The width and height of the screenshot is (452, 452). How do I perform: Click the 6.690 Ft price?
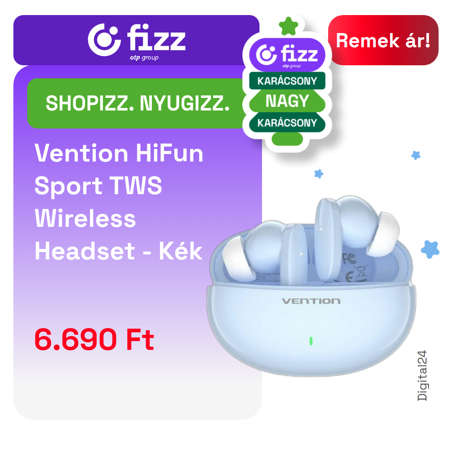click(x=94, y=339)
